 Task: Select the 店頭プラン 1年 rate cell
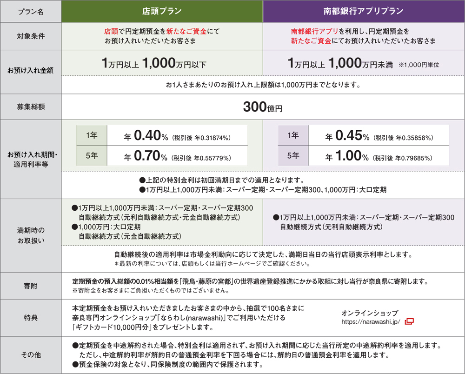[91, 135]
